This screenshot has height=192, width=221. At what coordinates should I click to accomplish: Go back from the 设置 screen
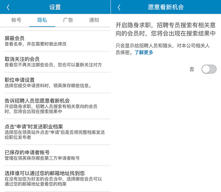click(8, 7)
